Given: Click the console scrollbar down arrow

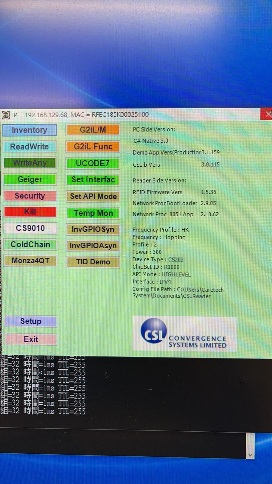Looking at the screenshot, I should [250, 454].
